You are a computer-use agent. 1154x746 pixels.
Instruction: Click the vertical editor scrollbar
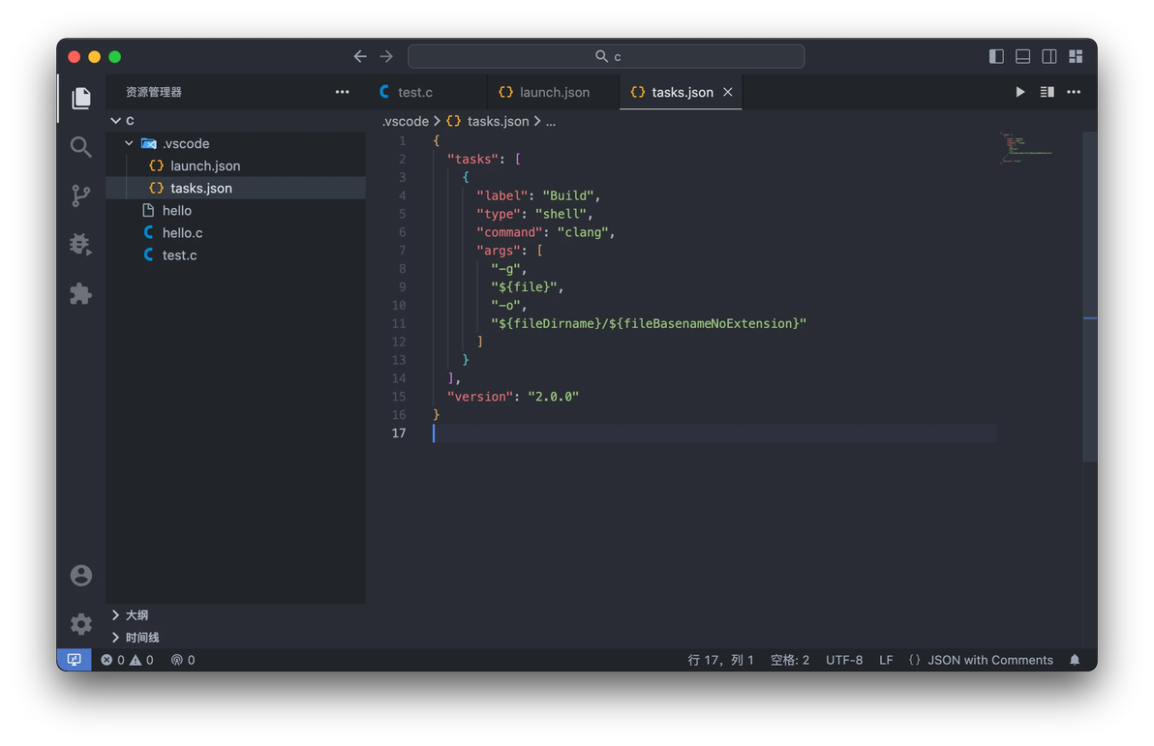point(1090,296)
